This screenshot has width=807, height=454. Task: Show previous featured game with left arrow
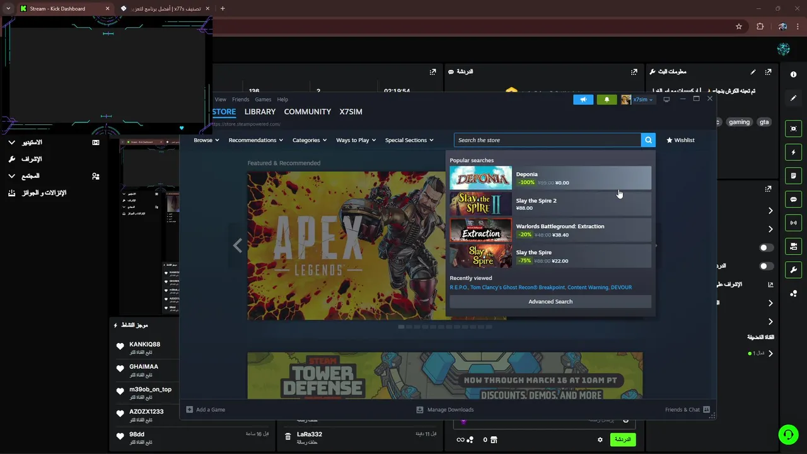237,245
